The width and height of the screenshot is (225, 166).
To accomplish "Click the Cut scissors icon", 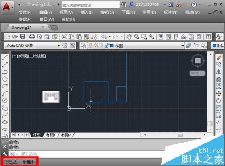I will tap(64, 37).
